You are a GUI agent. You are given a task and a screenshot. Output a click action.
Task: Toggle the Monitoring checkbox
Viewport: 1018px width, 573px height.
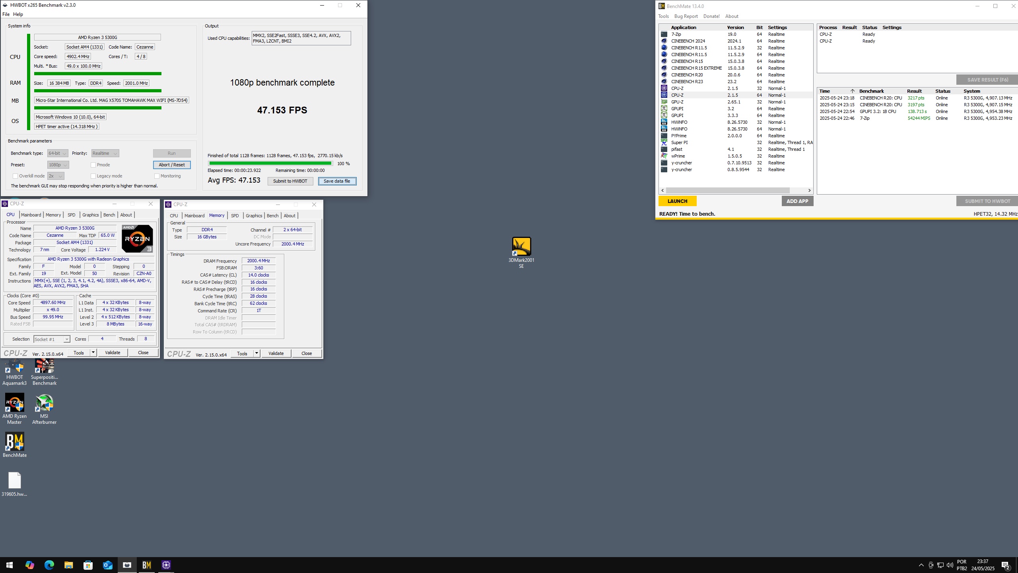point(157,176)
